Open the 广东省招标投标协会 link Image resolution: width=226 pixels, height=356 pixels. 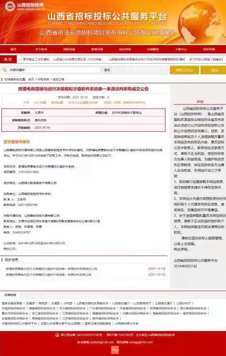tap(103, 309)
